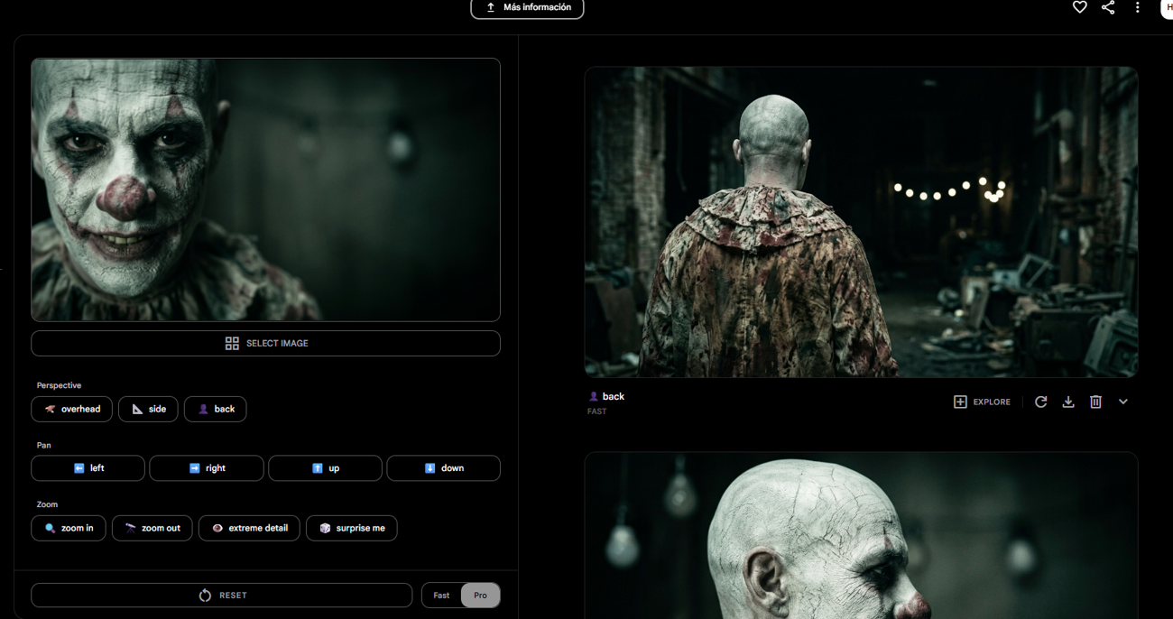Open the three-dot more options menu
1173x619 pixels.
point(1137,7)
